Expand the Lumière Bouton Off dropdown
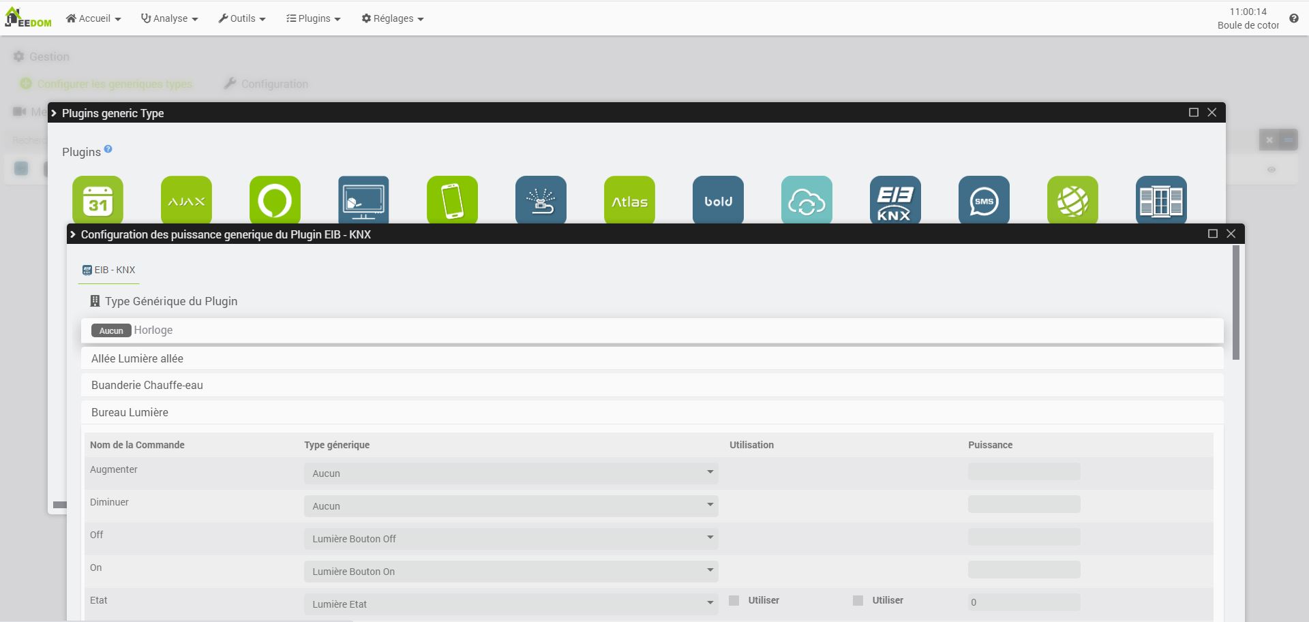Screen dimensions: 1309x622 click(511, 538)
